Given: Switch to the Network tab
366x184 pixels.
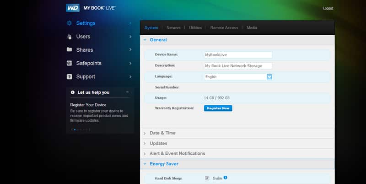Looking at the screenshot, I should tap(173, 28).
